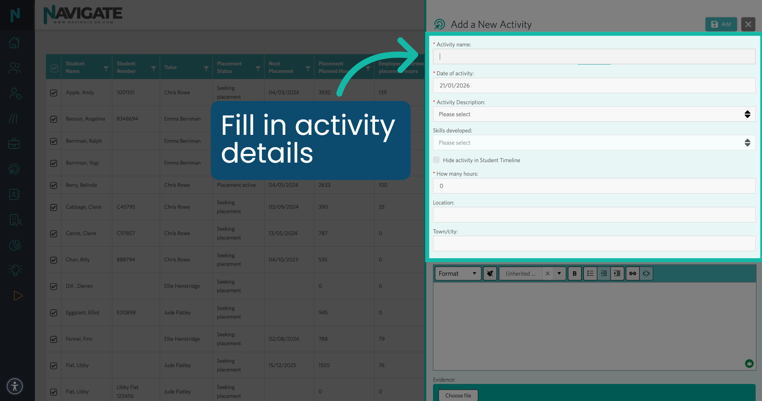Apply bulleted list formatting
762x401 pixels.
coord(590,273)
